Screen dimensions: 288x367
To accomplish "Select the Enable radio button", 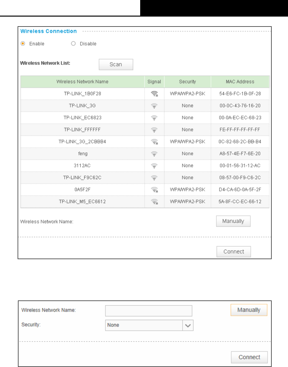I will tap(23, 44).
